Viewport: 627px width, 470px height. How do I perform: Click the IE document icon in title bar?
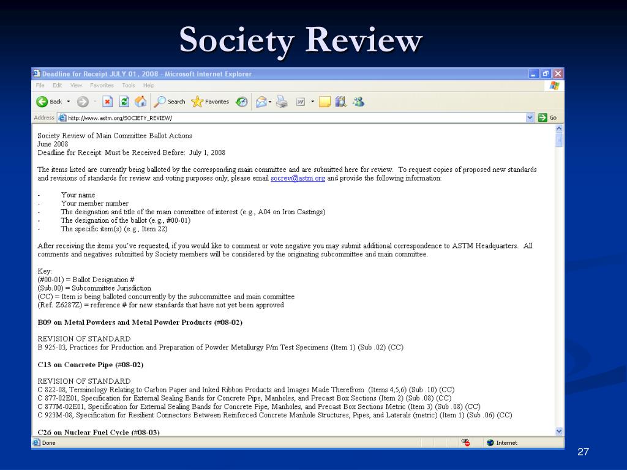(x=36, y=73)
